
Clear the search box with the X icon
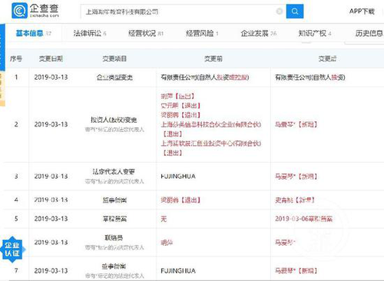(x=280, y=12)
